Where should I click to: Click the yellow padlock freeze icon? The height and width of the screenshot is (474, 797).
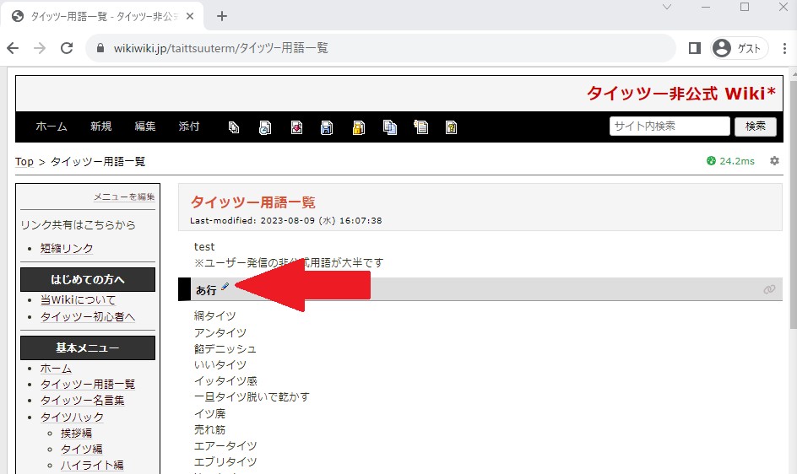358,127
